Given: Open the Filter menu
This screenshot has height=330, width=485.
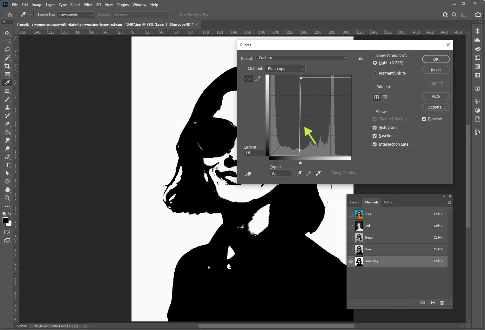Looking at the screenshot, I should tap(88, 5).
